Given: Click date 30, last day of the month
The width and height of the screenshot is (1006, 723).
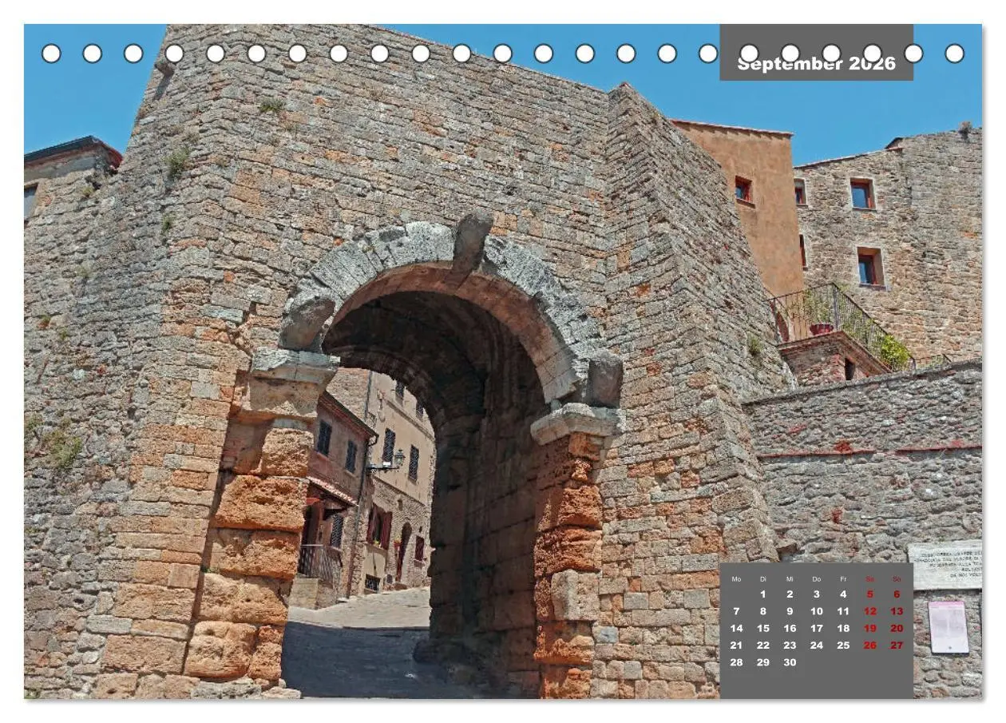Looking at the screenshot, I should pyautogui.click(x=790, y=662).
